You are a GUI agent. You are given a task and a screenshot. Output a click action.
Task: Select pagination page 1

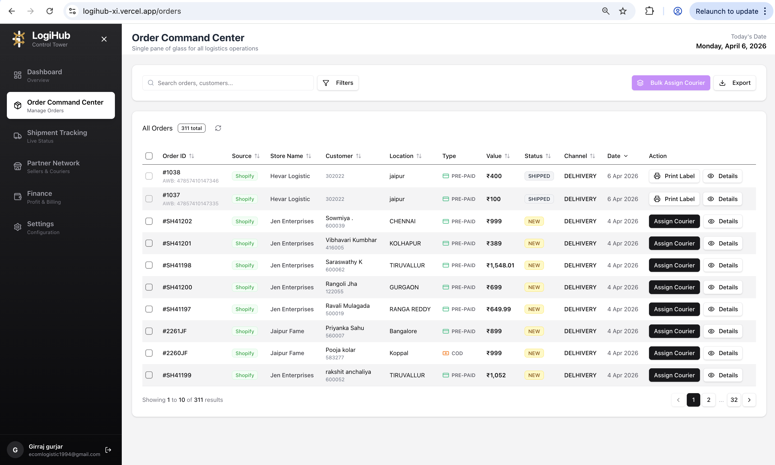(693, 400)
